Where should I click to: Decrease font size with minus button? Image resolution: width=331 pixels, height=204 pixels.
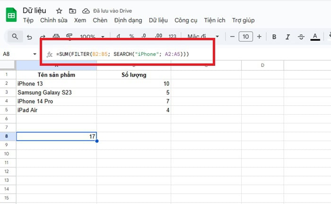tap(232, 36)
